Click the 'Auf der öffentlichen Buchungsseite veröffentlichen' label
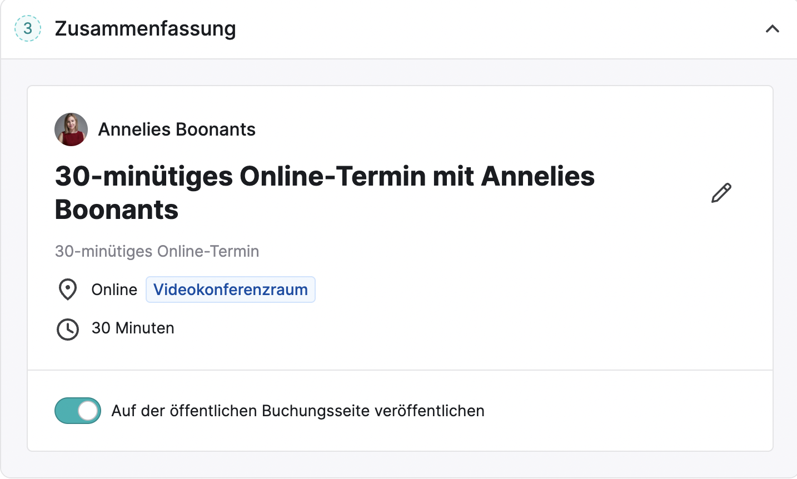797x479 pixels. click(x=298, y=411)
